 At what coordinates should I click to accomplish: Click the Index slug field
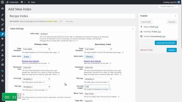pyautogui.click(x=53, y=34)
